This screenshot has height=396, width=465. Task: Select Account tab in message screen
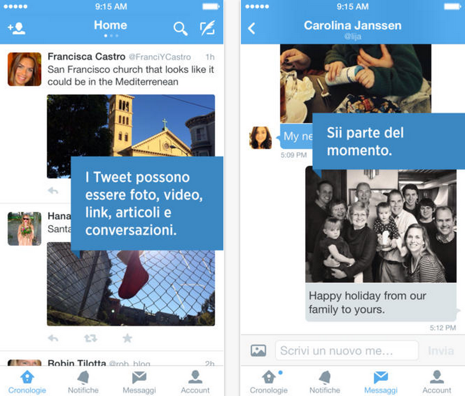pos(437,382)
